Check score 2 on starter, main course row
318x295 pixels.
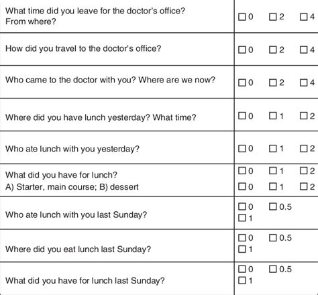304,171
